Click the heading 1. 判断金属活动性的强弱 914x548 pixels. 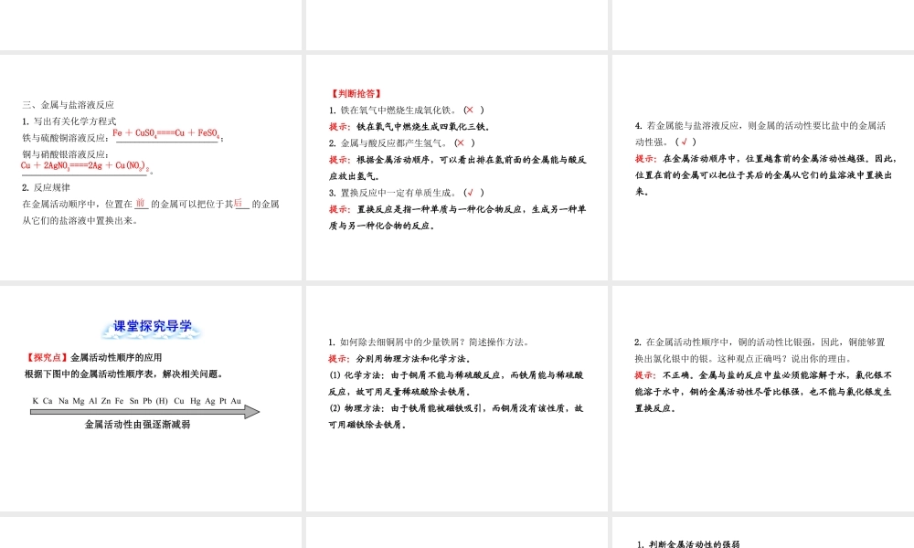(x=688, y=544)
